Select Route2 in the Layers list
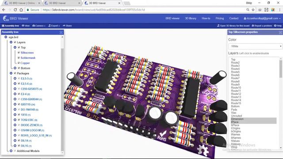 pos(235,63)
